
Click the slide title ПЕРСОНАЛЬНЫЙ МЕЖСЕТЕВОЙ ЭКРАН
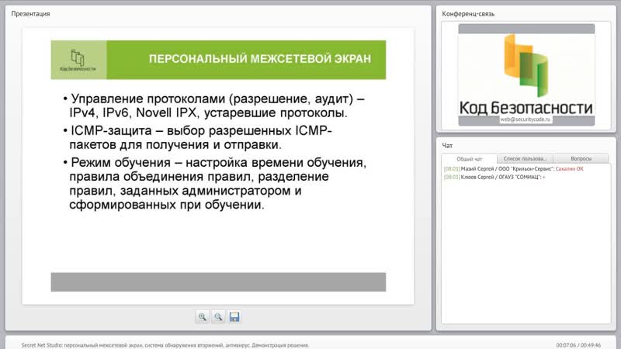(260, 59)
